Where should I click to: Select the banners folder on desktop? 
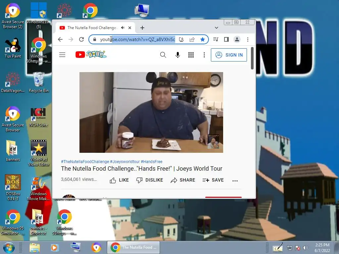tap(13, 151)
